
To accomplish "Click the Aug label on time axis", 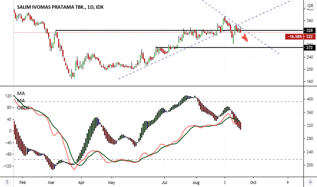I will [196, 183].
